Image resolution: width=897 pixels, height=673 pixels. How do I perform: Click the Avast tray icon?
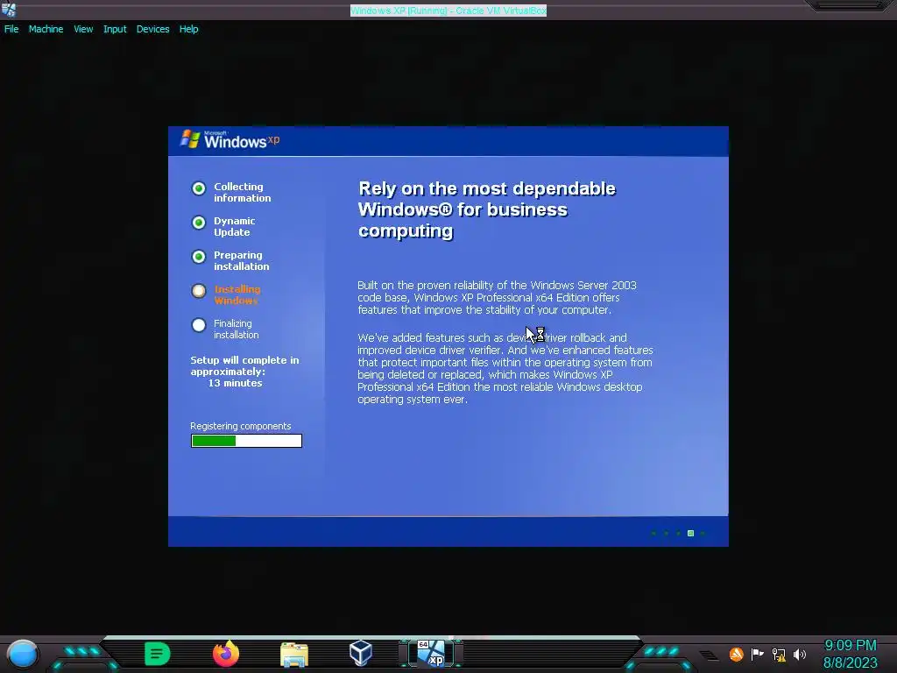736,654
